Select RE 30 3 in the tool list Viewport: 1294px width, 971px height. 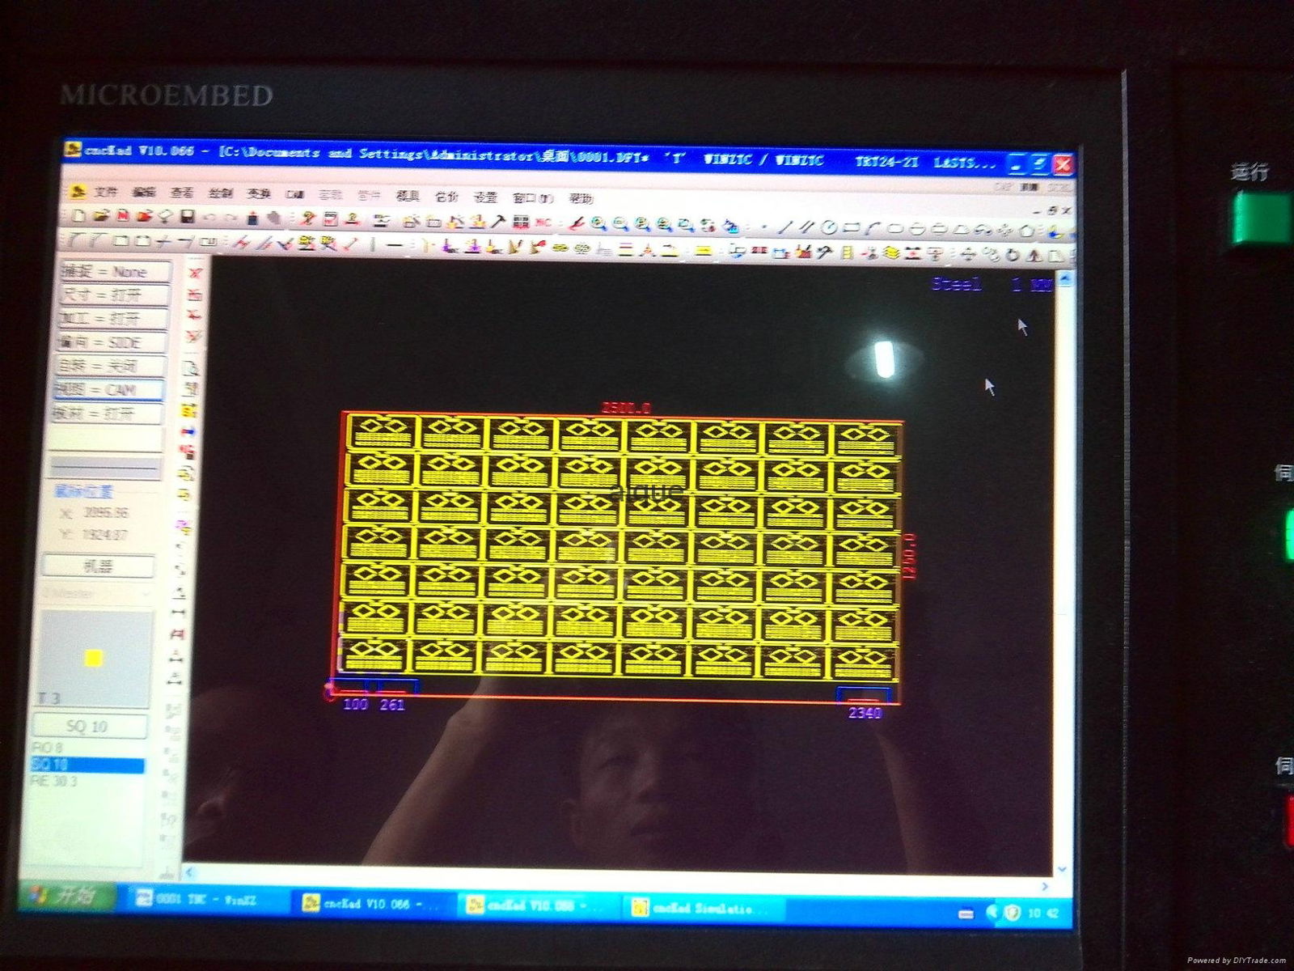[x=53, y=782]
